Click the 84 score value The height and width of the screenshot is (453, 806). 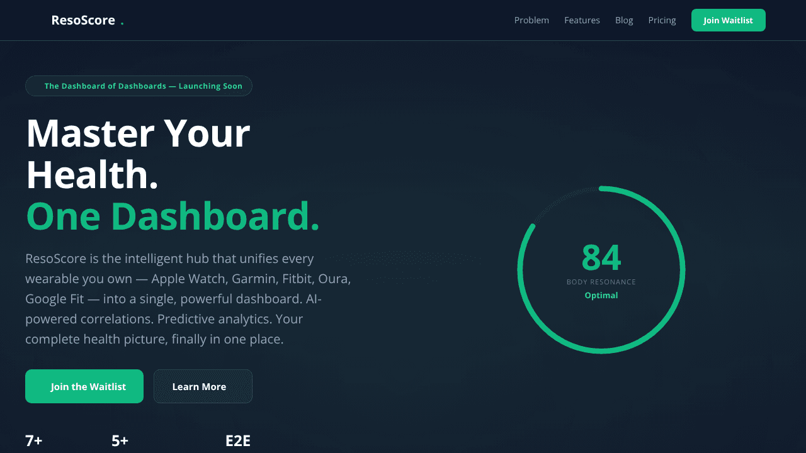coord(601,257)
